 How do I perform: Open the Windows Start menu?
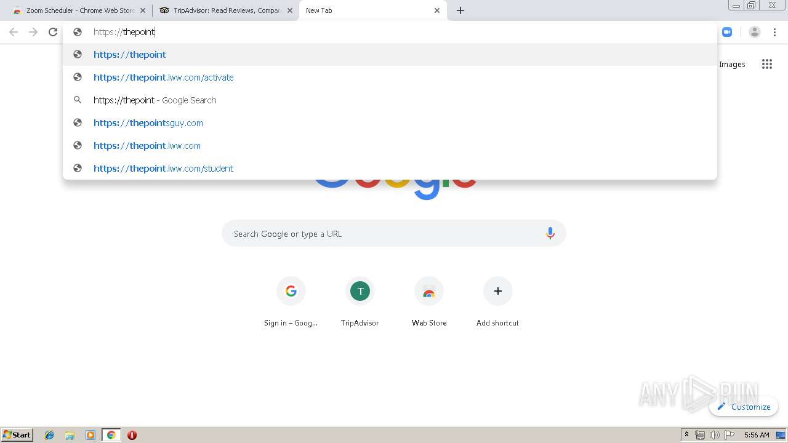point(17,435)
